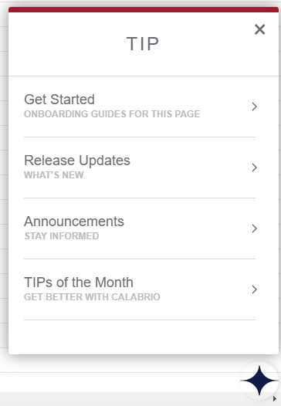The image size is (281, 406).
Task: Click 'Onboarding guides for this page' subtitle
Action: pyautogui.click(x=112, y=114)
